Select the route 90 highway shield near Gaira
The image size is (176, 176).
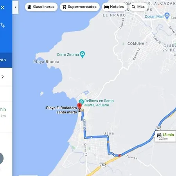103,165
